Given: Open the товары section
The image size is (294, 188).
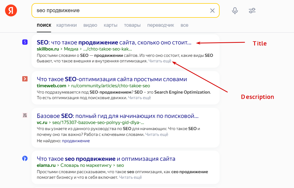Looking at the screenshot, I should [132, 25].
